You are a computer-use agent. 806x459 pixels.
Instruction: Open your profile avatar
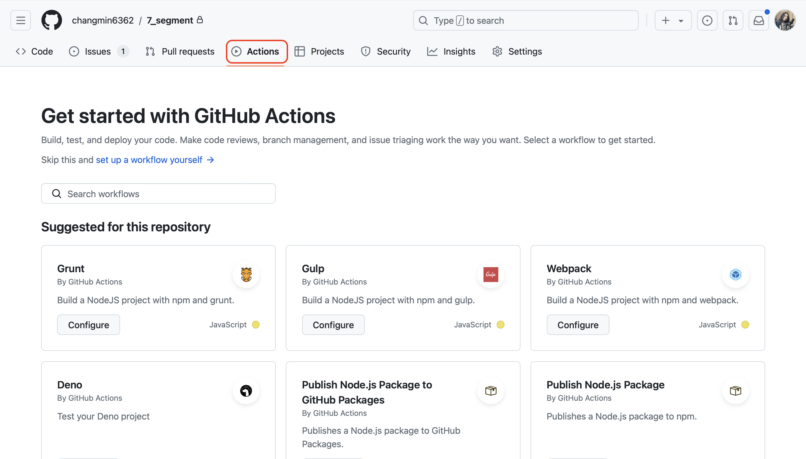(x=785, y=20)
